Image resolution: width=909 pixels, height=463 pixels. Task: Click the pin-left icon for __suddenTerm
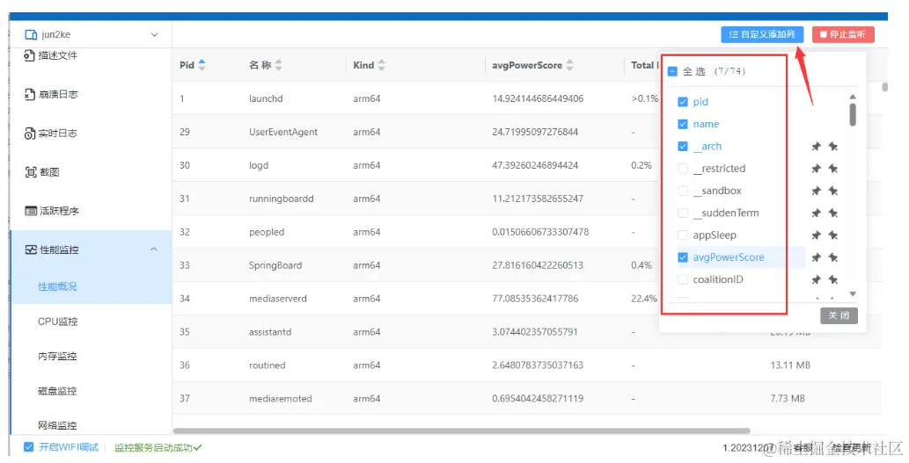(x=817, y=213)
